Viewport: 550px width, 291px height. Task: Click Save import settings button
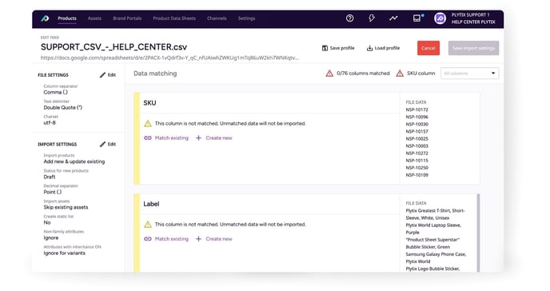(x=473, y=48)
